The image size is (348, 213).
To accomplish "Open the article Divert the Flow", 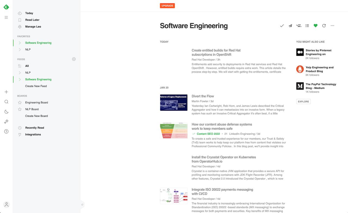I will coord(203,96).
